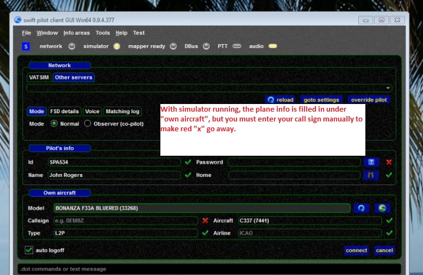
Task: Click the Callsign input field
Action: (125, 221)
